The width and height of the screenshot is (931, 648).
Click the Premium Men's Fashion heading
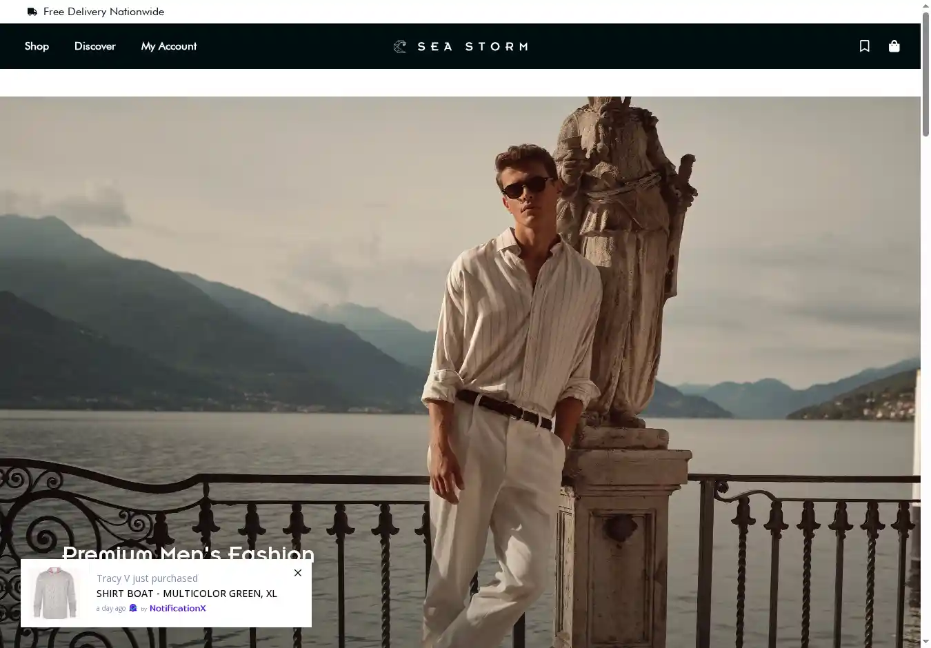tap(188, 553)
